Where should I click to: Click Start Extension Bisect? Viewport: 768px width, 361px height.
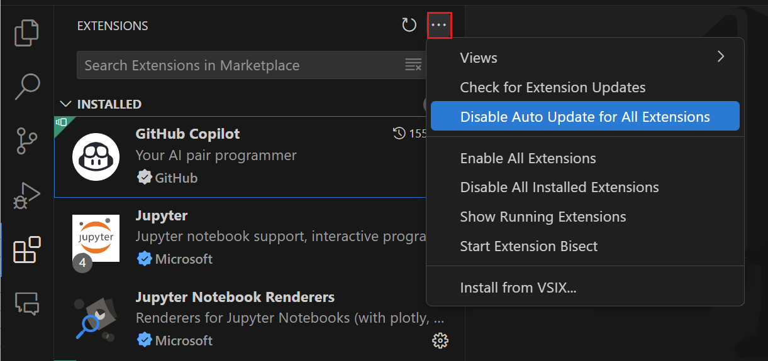[528, 246]
